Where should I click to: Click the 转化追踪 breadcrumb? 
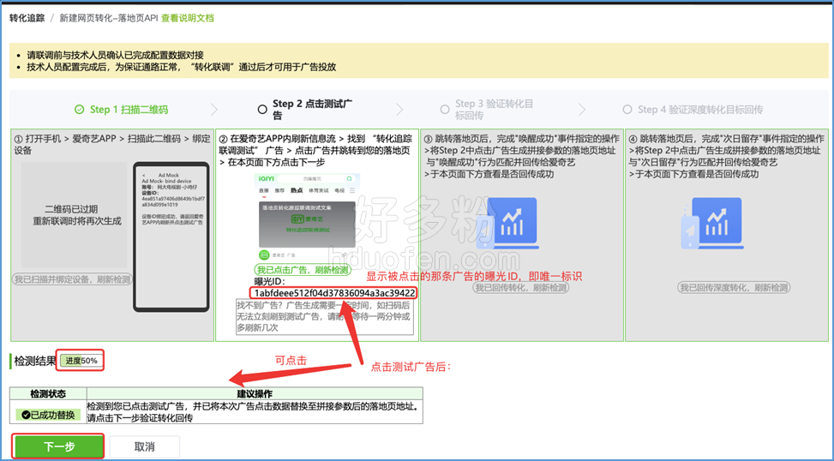[x=27, y=18]
